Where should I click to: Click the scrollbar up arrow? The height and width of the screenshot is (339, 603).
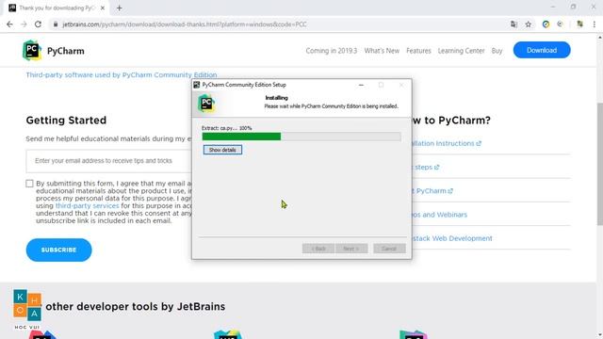[x=599, y=38]
